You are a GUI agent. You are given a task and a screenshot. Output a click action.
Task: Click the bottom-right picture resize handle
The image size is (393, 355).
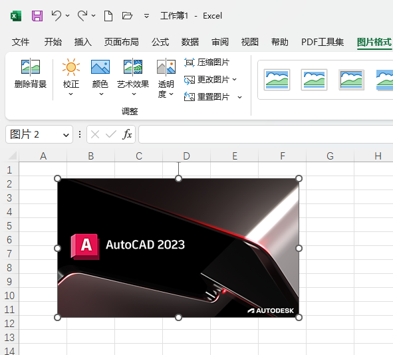point(299,317)
